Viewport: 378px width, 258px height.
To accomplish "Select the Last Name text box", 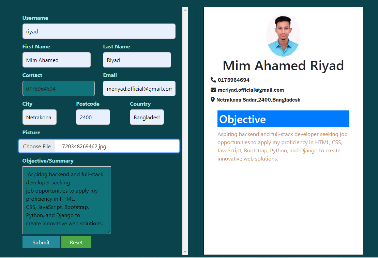I will point(137,60).
